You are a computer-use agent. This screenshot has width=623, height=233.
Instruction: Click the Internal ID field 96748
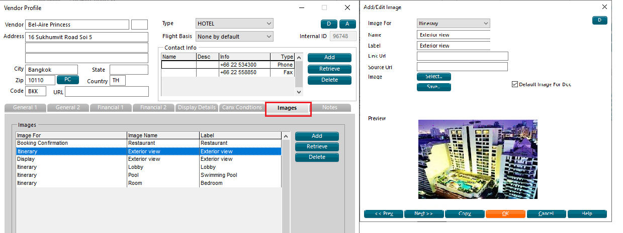coord(343,36)
